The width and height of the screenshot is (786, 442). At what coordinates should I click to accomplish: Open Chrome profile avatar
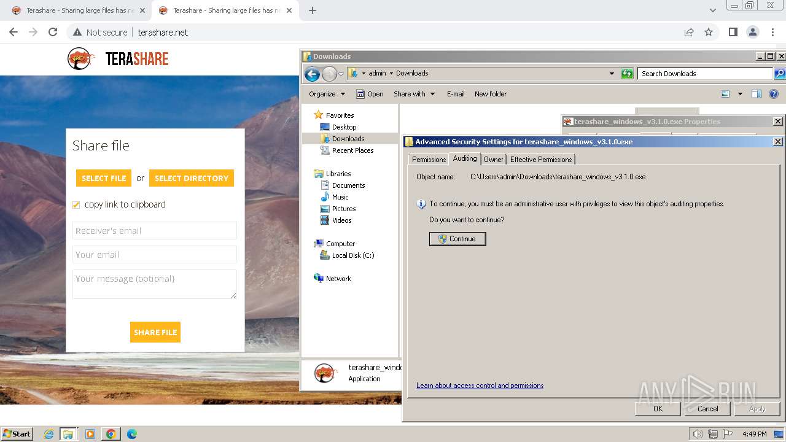coord(752,32)
